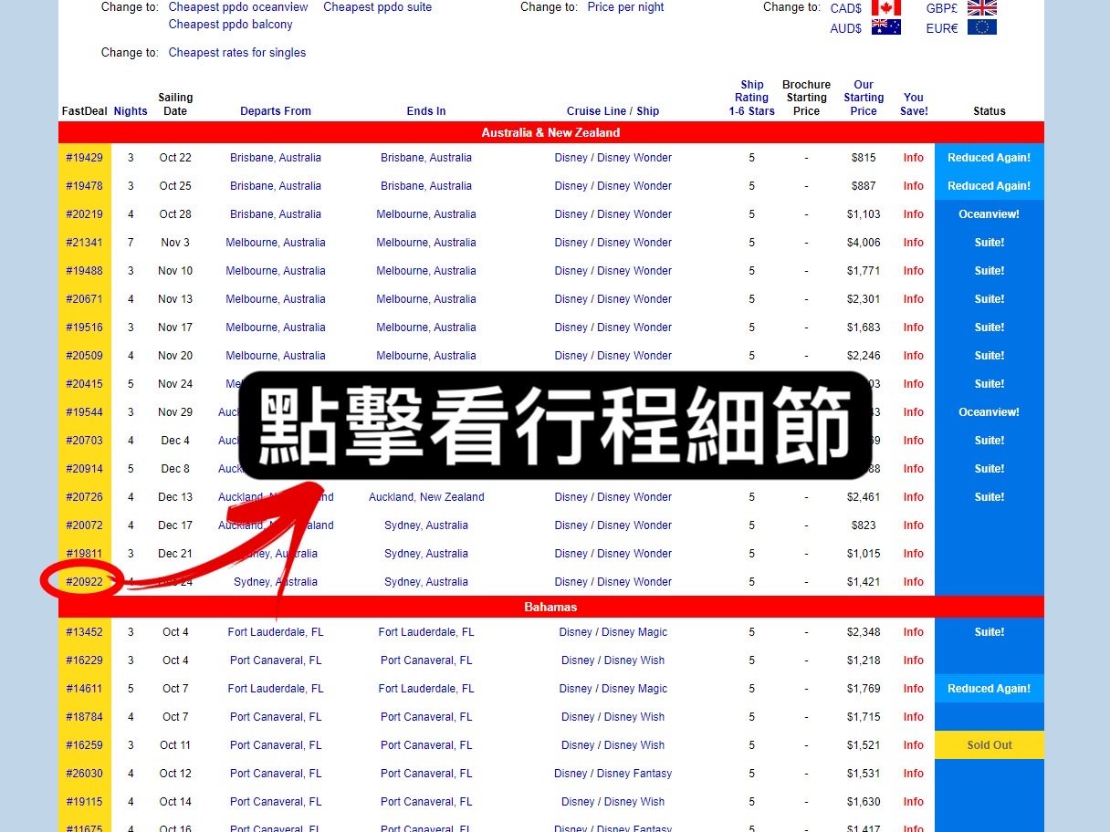Click the $4,006 price in #21341 row
Screen dimensions: 1110x832
pos(864,243)
